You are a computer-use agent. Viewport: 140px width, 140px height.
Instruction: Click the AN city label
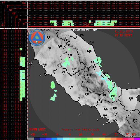pyautogui.click(x=92, y=43)
